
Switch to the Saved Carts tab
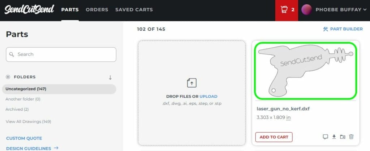[134, 10]
